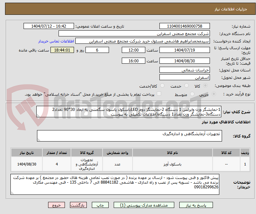Click the 'تعداد / مقدار' column header

tap(57, 153)
